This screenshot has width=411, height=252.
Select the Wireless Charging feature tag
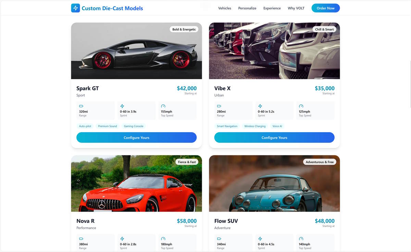[x=255, y=126]
